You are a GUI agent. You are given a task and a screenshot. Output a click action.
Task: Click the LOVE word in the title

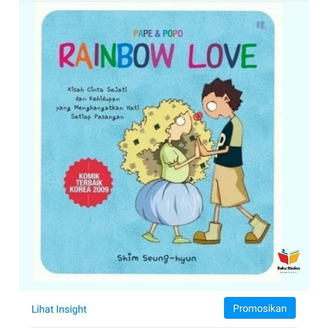222,56
